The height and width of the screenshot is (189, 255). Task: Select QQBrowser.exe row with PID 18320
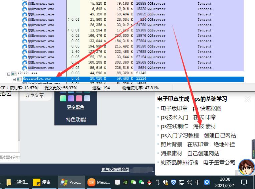tap(133, 9)
